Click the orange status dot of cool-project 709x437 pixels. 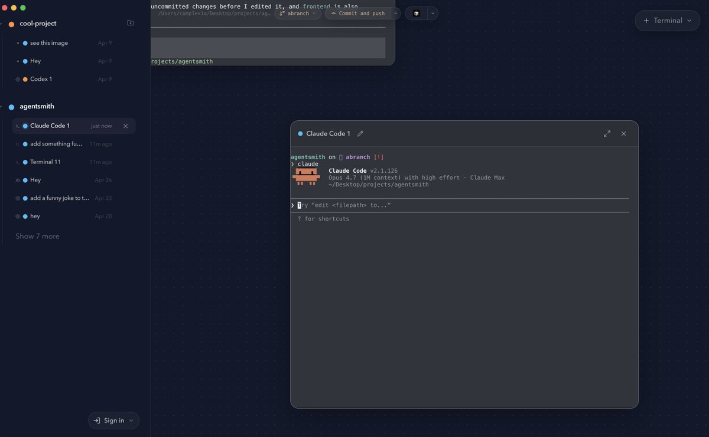pyautogui.click(x=11, y=24)
